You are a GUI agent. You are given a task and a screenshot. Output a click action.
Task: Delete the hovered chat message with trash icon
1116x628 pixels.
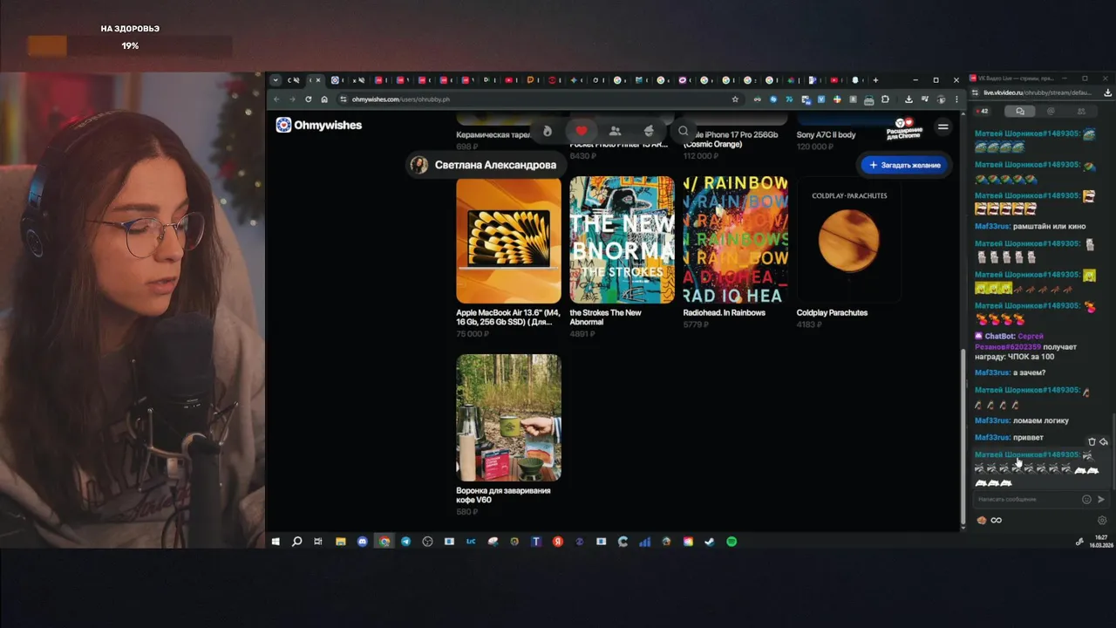point(1092,442)
